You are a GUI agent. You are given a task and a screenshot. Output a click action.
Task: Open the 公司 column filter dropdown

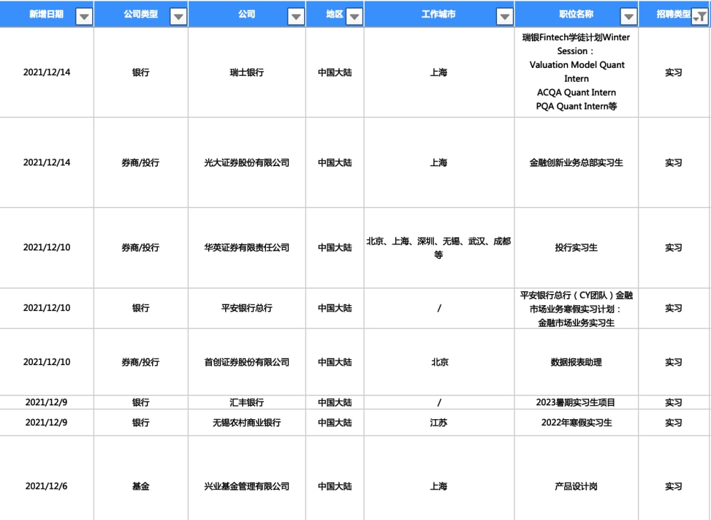[296, 16]
